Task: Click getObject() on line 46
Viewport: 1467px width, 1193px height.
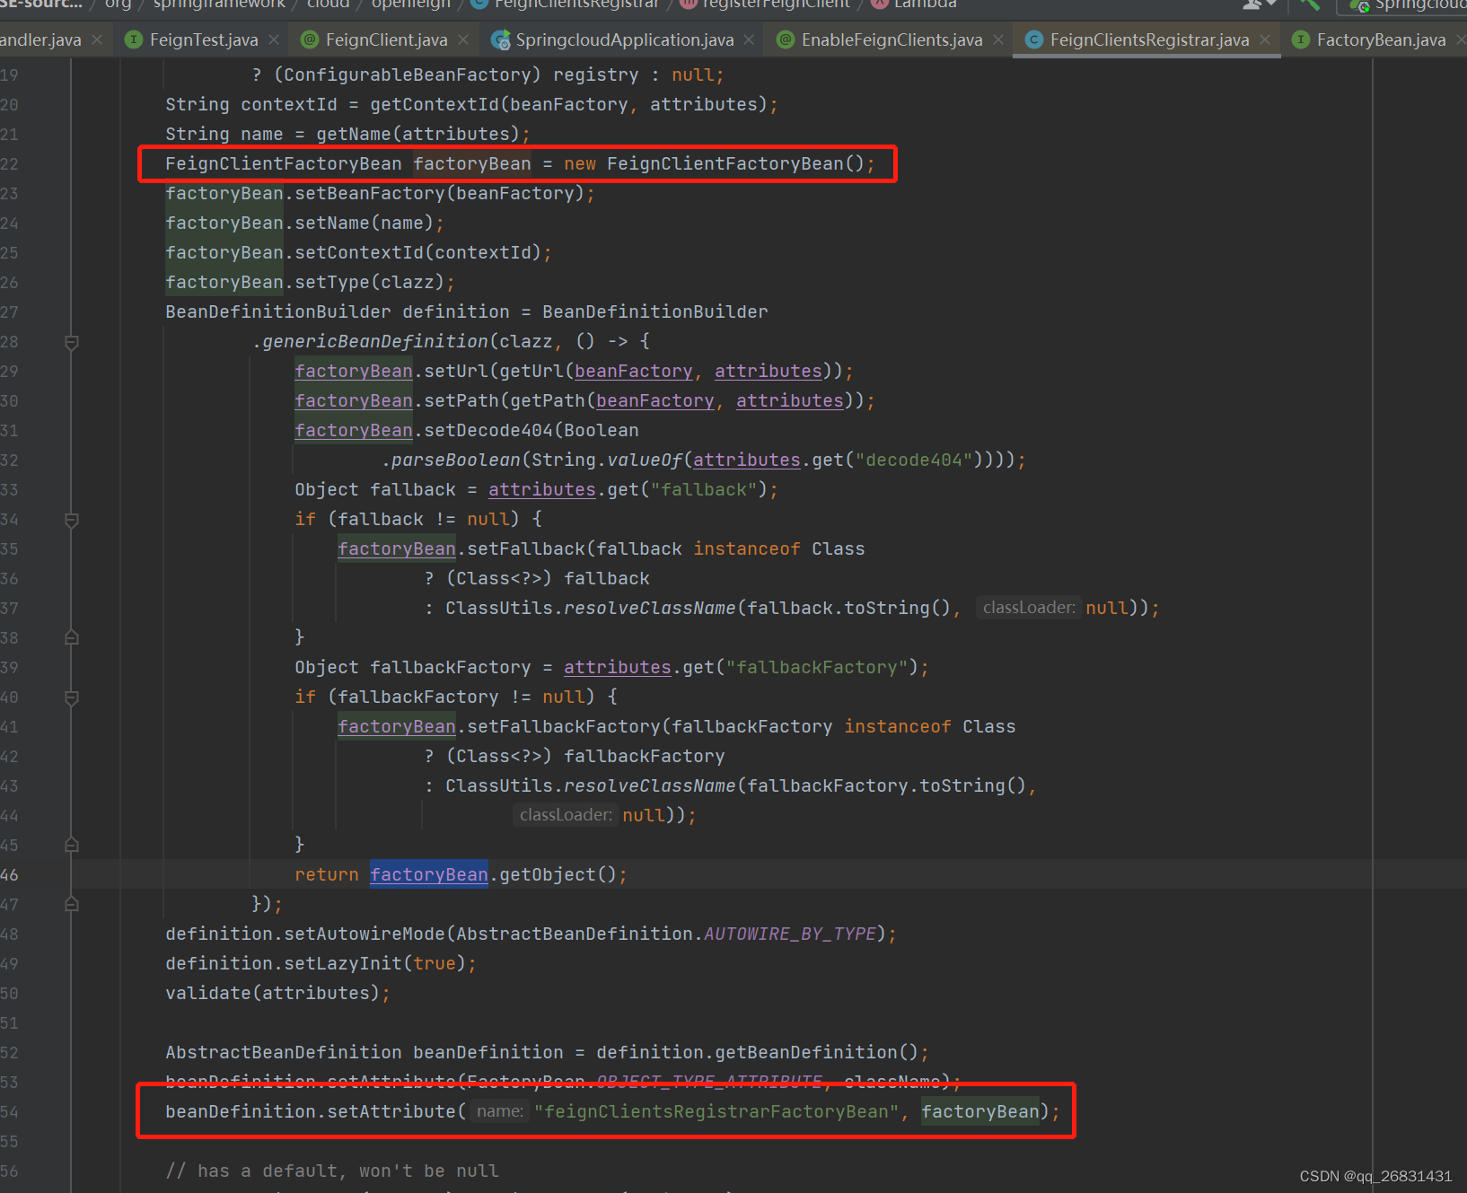Action: click(x=558, y=875)
